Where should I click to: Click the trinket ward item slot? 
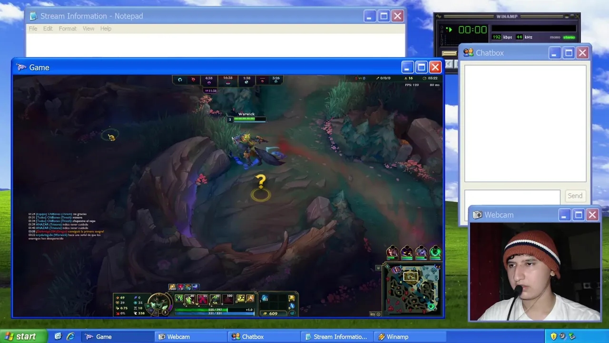coord(292,298)
